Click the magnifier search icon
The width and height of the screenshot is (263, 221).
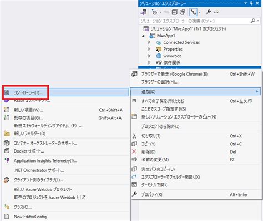[253, 21]
